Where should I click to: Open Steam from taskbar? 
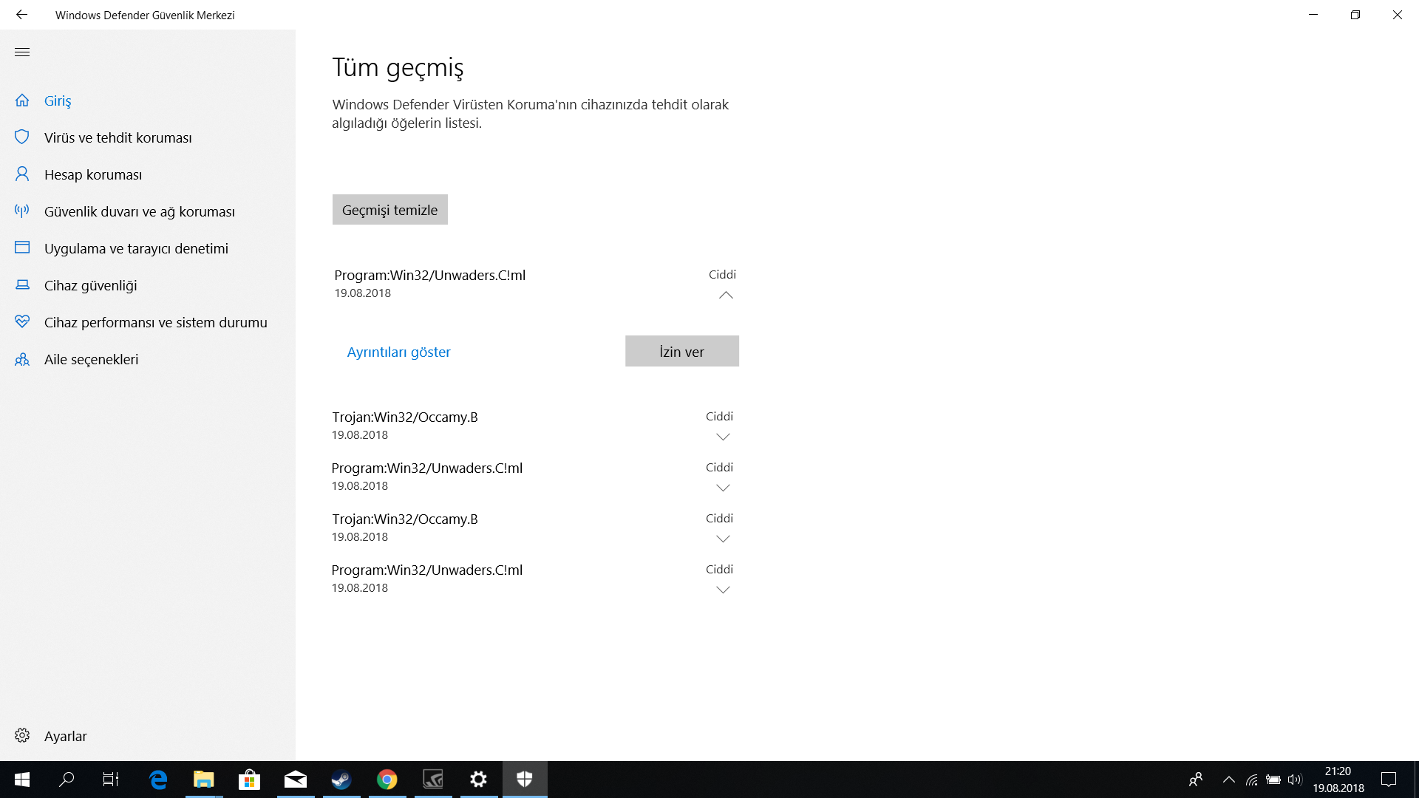341,780
